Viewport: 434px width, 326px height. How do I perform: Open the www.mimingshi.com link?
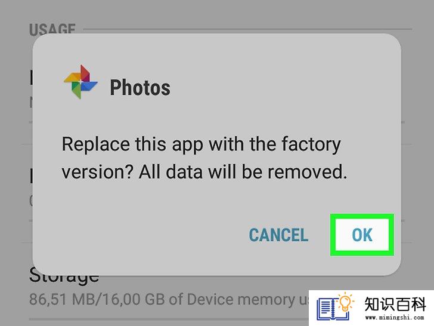[395, 317]
